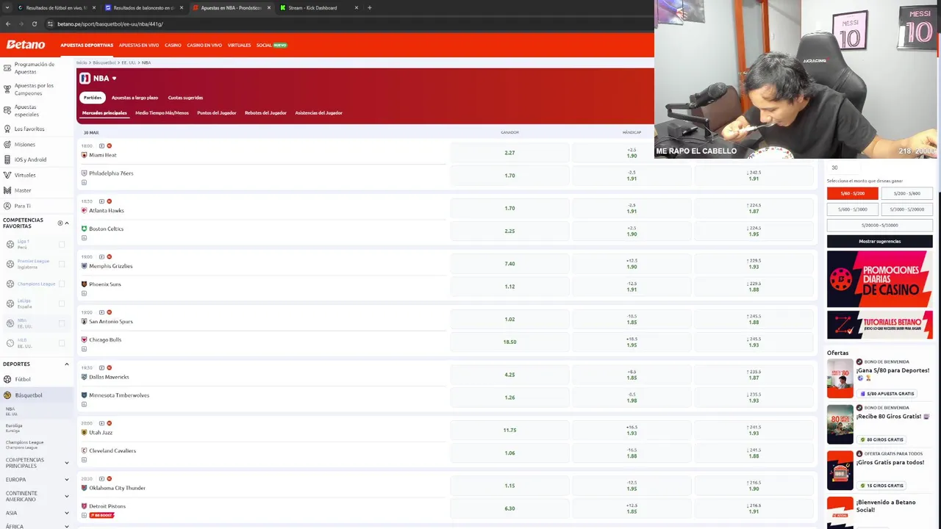Switch to Apuestas a largo plazo tab

pyautogui.click(x=135, y=98)
